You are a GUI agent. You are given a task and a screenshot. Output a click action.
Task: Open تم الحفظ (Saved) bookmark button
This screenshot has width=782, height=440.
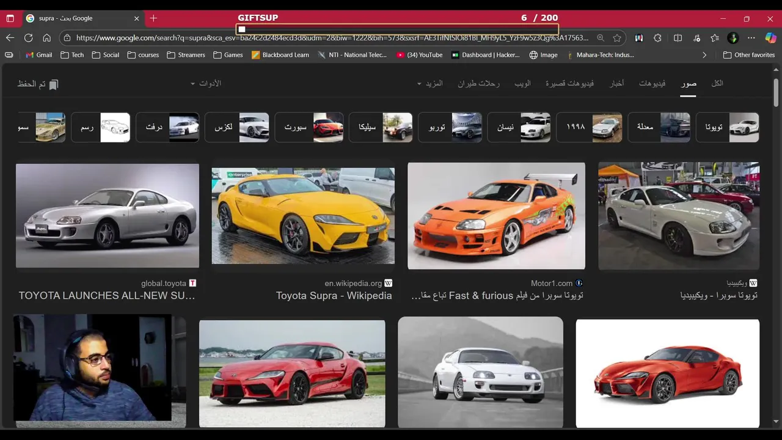pyautogui.click(x=38, y=84)
